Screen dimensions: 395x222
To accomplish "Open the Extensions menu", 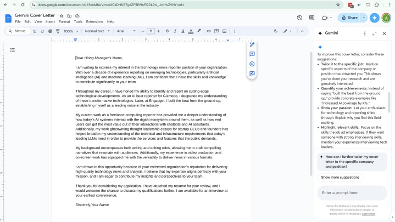I will click(x=94, y=22).
